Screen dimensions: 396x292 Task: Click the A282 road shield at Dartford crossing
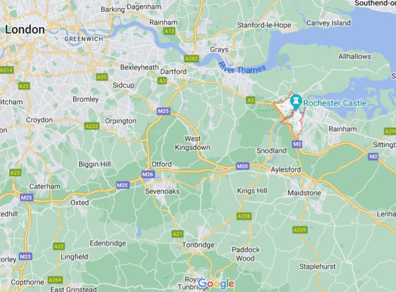click(192, 58)
